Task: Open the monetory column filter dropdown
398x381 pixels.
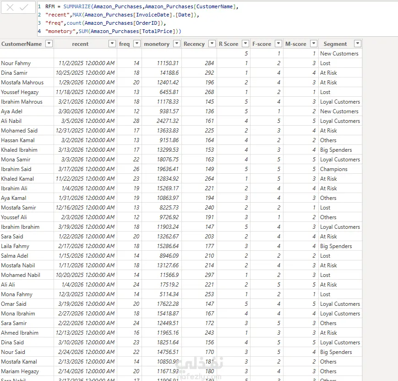Action: pos(177,44)
